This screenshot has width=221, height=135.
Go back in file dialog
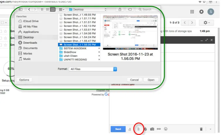coord(29,9)
